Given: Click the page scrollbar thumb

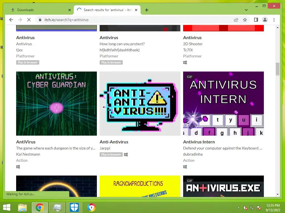Looking at the screenshot, I should click(277, 69).
